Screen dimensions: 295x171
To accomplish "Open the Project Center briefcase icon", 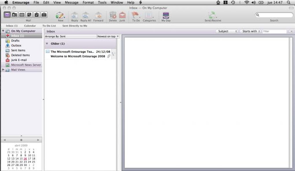I will coord(44,15).
